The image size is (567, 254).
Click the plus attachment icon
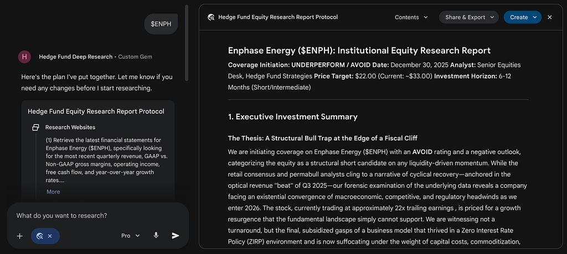point(20,236)
